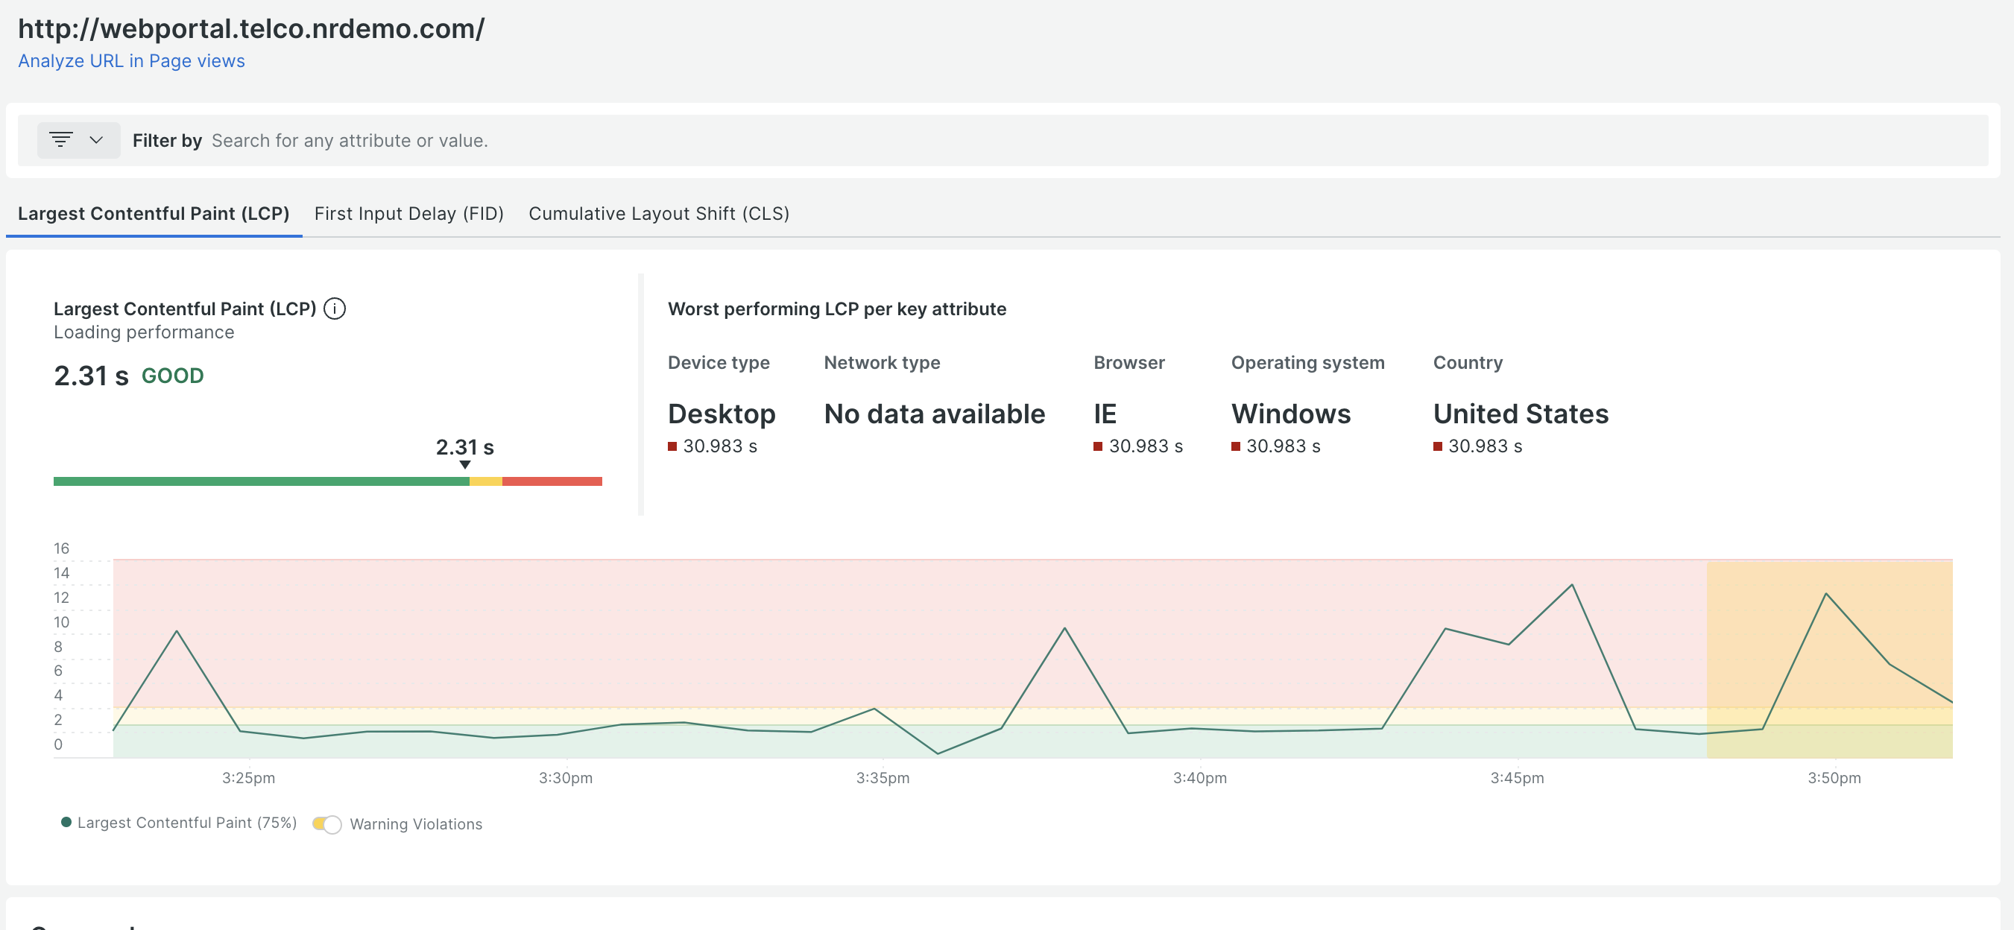
Task: Toggle the Warning Violations switch
Action: [x=326, y=823]
